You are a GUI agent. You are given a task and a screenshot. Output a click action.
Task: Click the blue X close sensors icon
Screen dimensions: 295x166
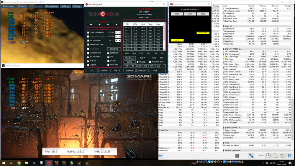pos(289,156)
